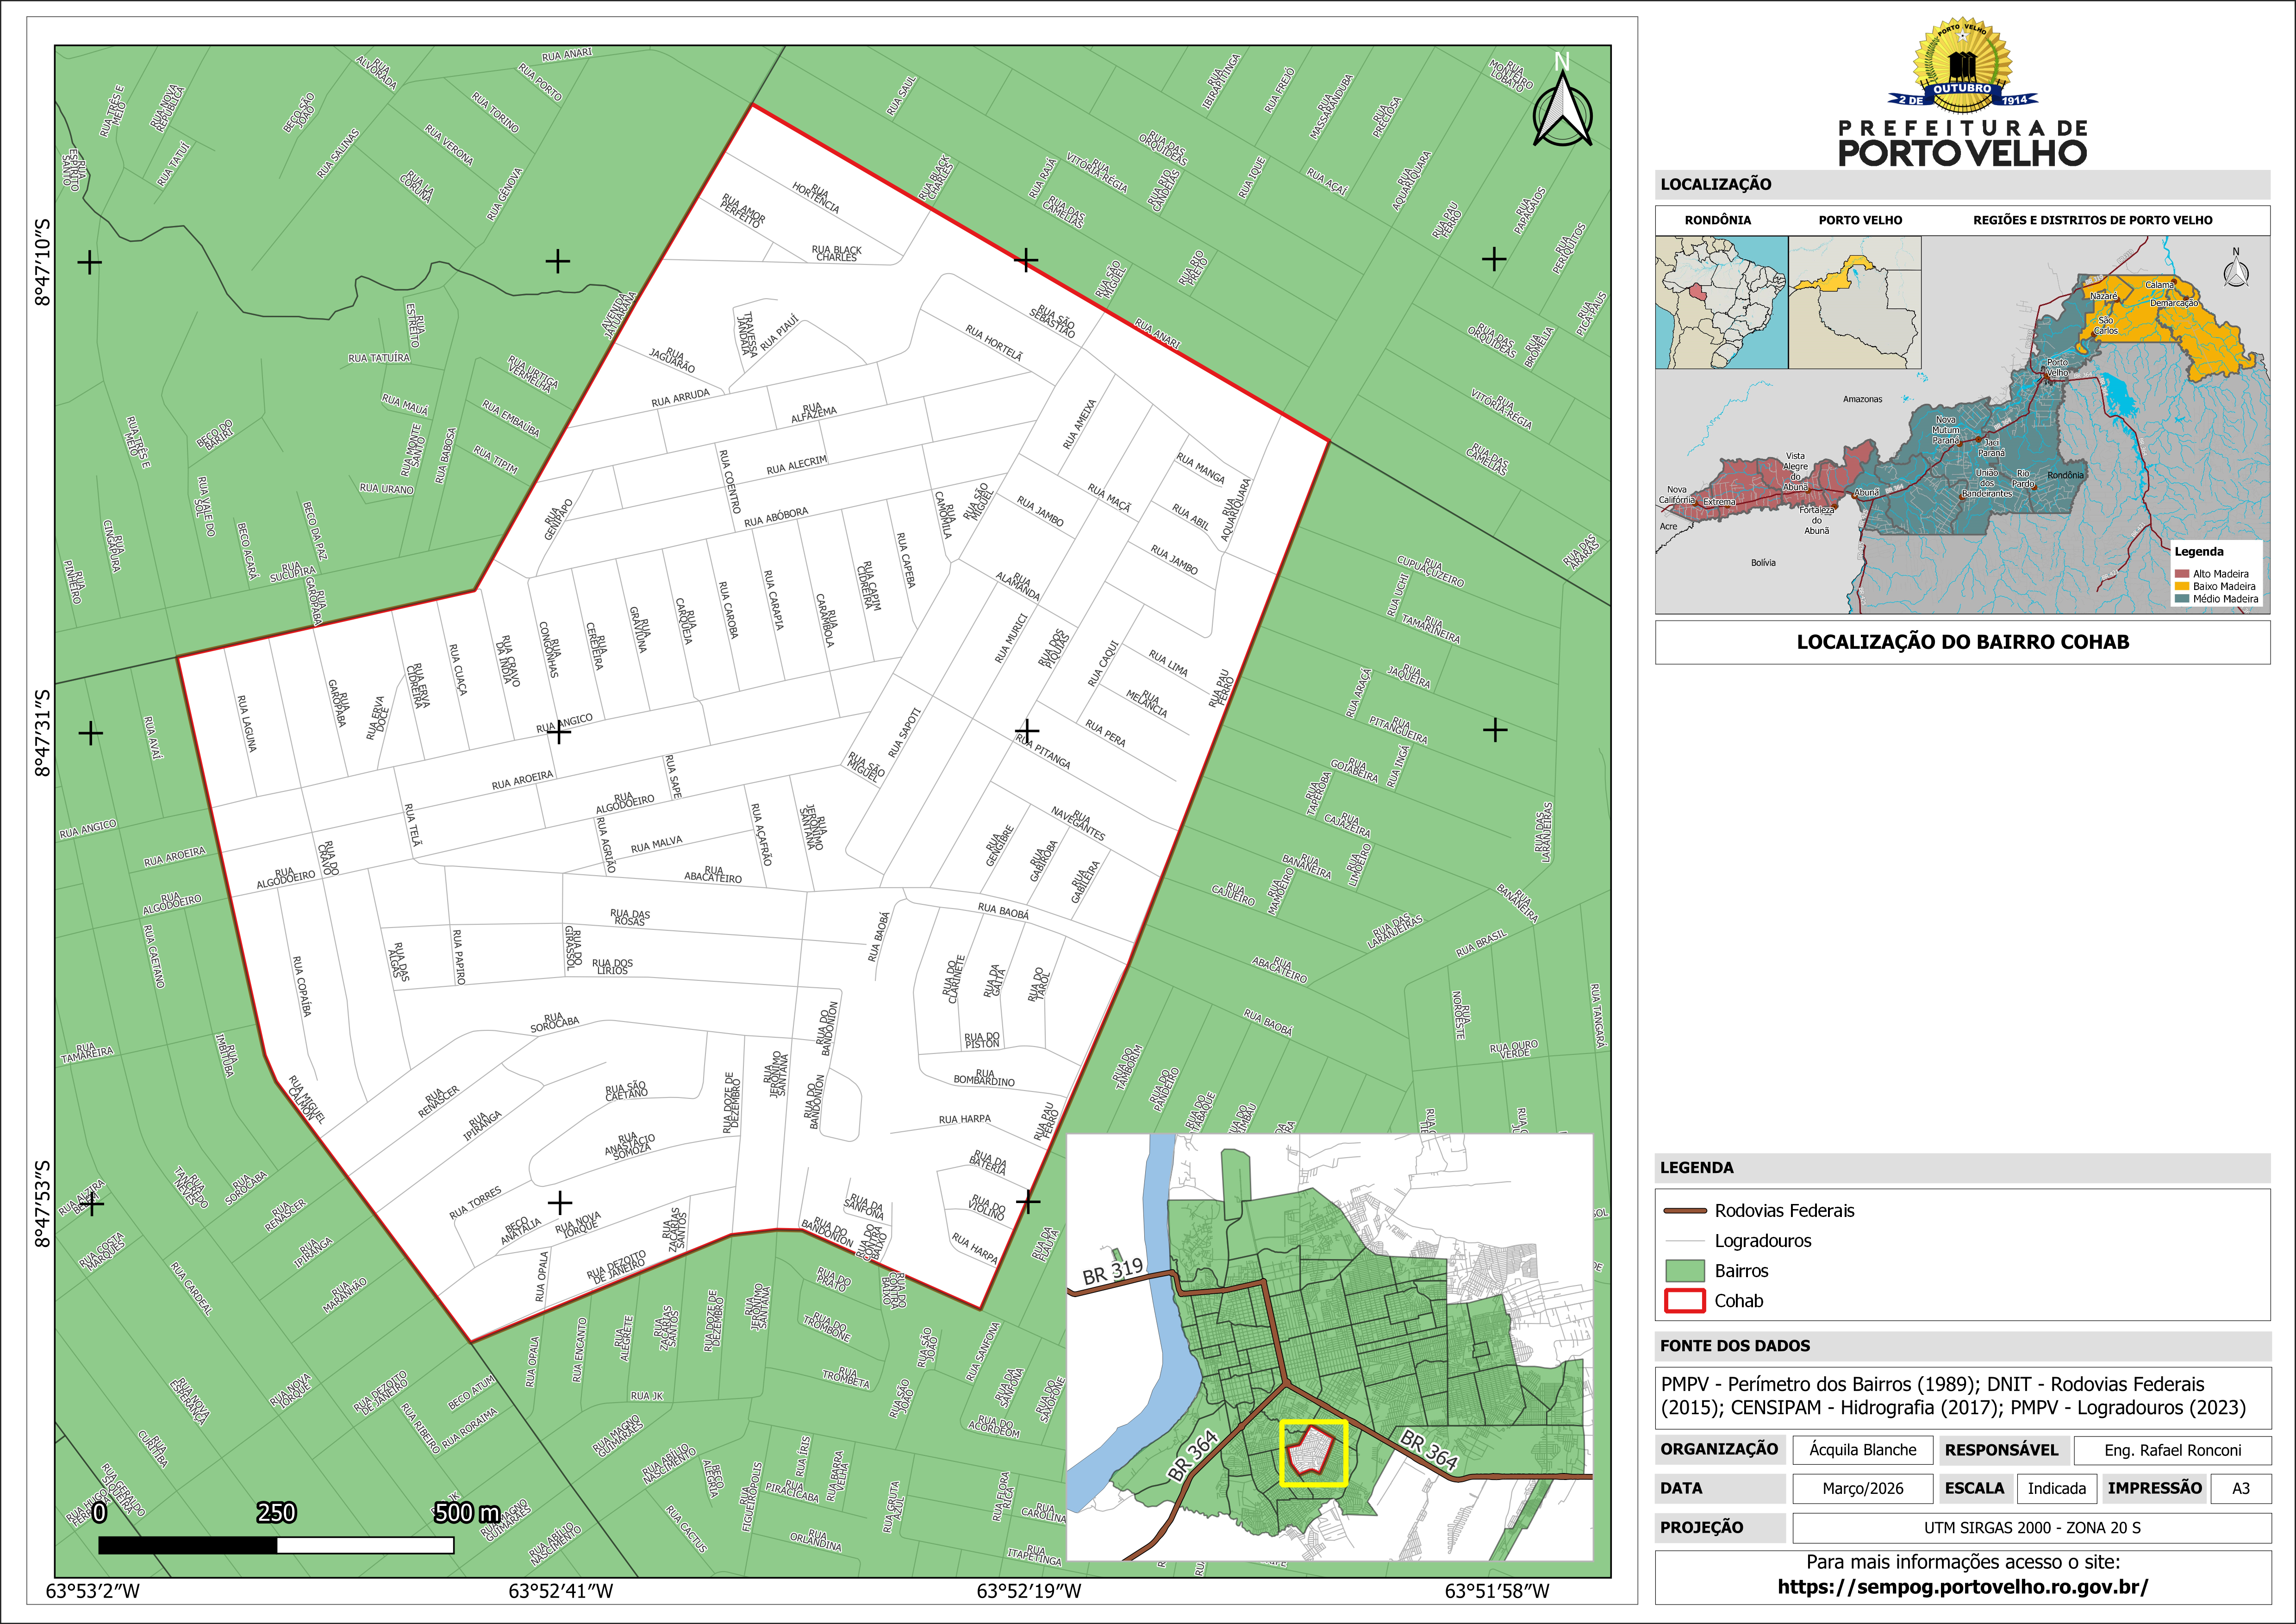Click the UTM SIRGAS 2000 projection field
The height and width of the screenshot is (1624, 2296).
(x=2031, y=1528)
